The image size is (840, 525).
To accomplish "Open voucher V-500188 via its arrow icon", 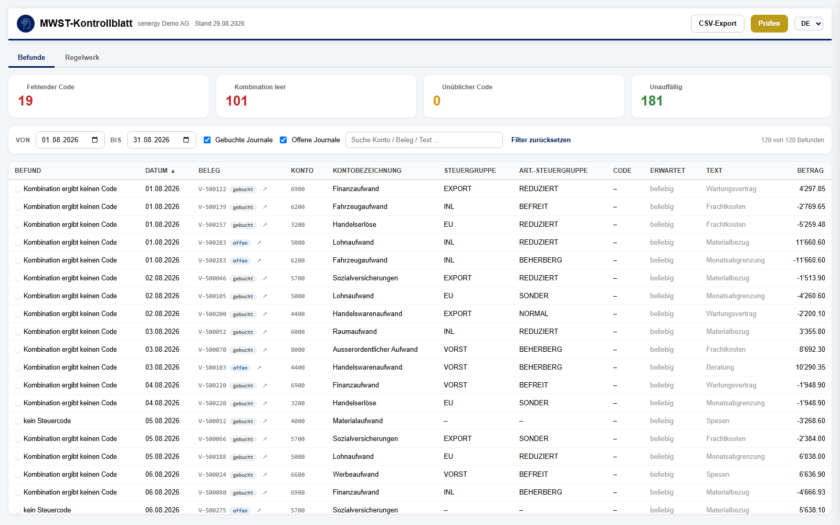I will tap(265, 457).
